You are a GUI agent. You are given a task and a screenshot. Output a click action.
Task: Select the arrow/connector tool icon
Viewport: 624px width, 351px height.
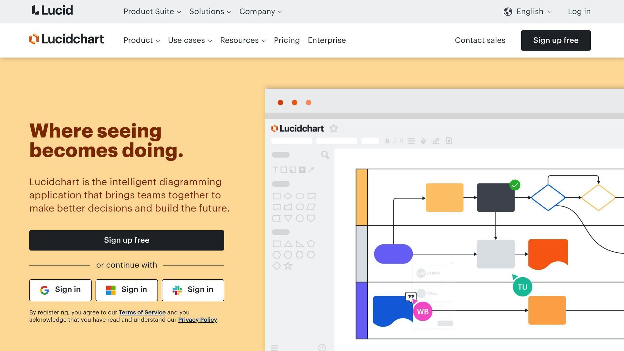pyautogui.click(x=312, y=170)
